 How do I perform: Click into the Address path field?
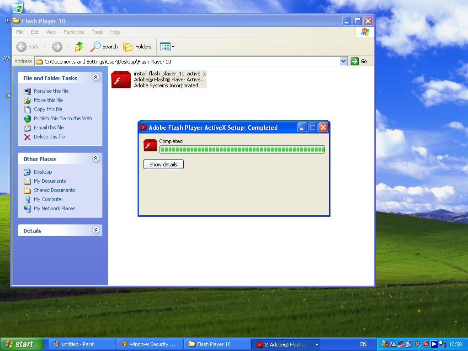191,62
